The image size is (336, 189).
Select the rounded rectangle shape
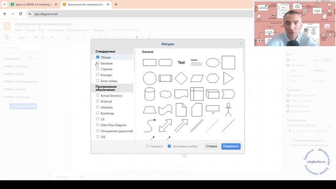coord(165,62)
